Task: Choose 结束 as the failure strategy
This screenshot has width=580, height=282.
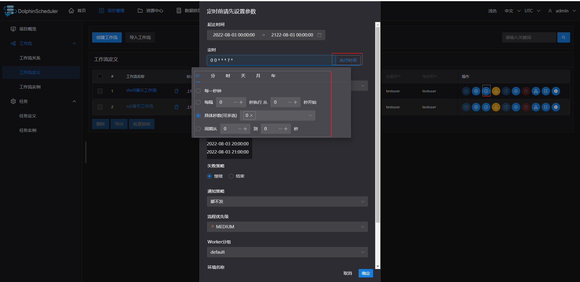Action: (231, 176)
